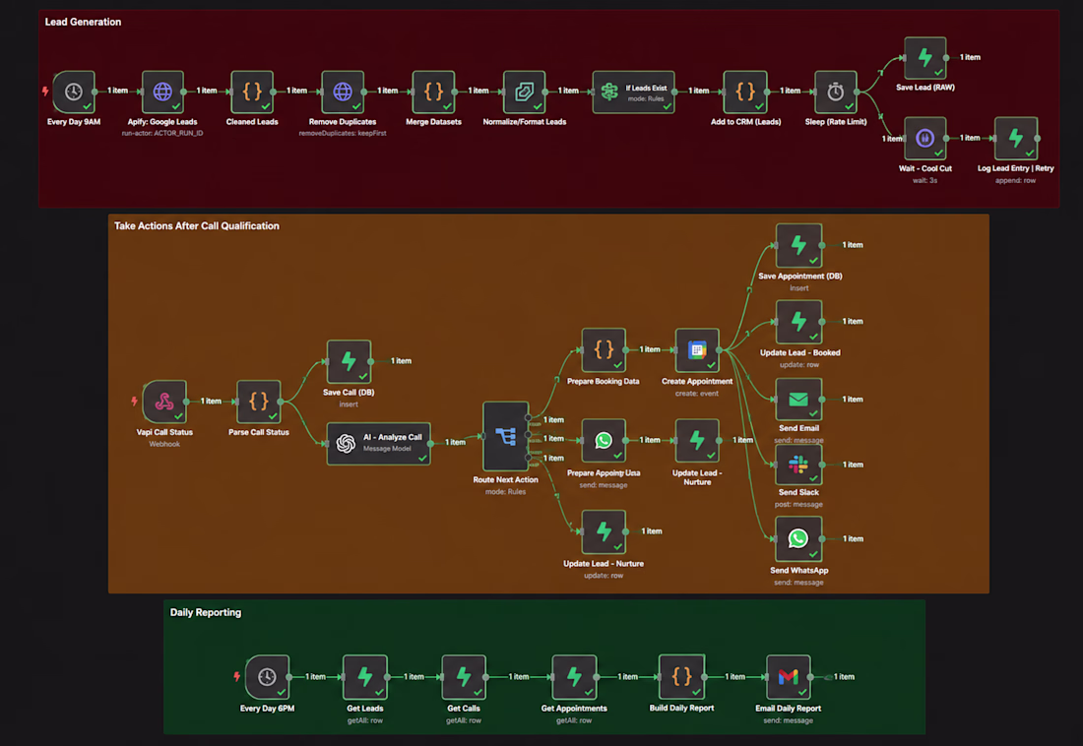The width and height of the screenshot is (1083, 746).
Task: Click the "post: message" subtitle text
Action: [x=798, y=505]
